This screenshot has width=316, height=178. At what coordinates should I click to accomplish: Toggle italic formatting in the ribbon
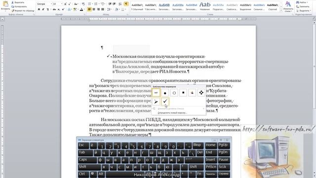pyautogui.click(x=43, y=9)
